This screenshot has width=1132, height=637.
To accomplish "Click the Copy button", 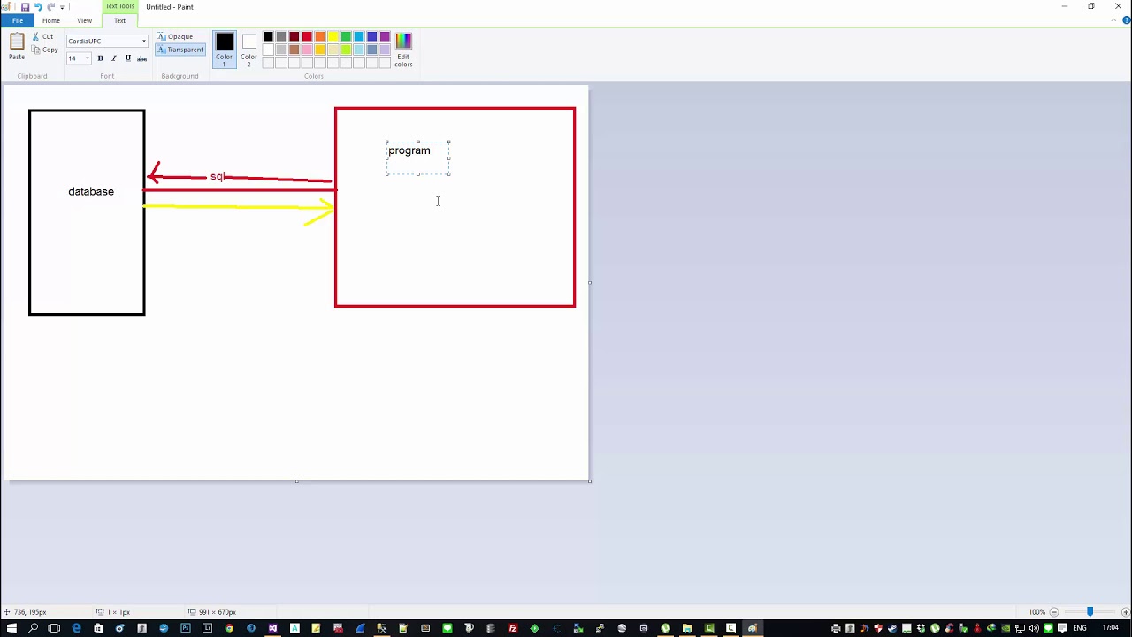I will click(x=44, y=50).
